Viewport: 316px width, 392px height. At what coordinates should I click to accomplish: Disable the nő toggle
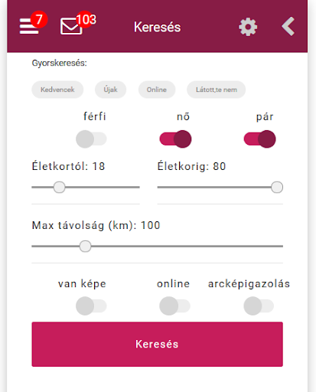coord(175,139)
